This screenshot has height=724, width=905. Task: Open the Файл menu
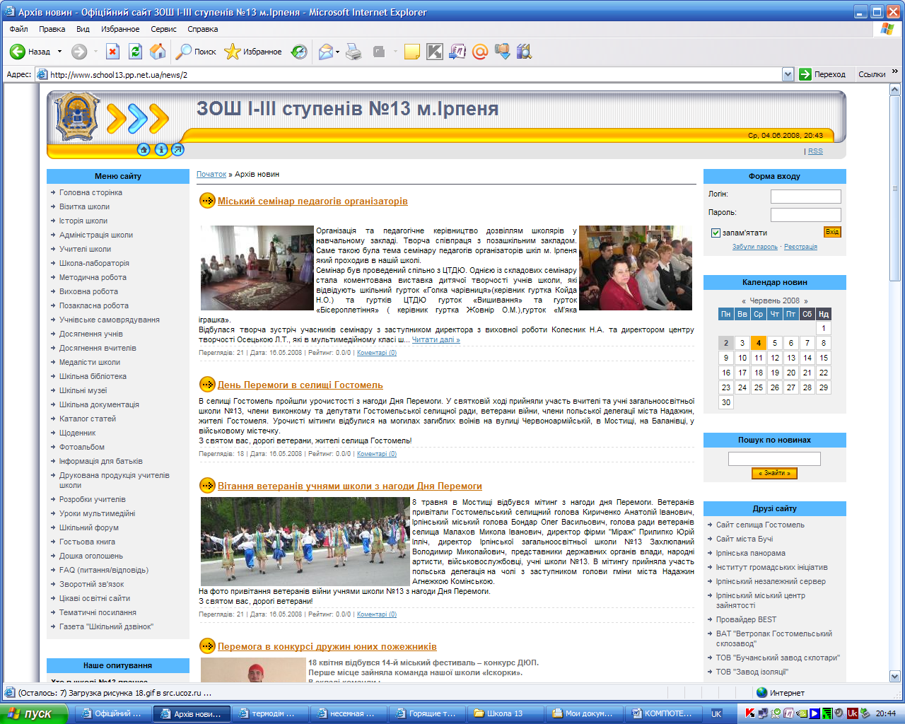tap(19, 29)
